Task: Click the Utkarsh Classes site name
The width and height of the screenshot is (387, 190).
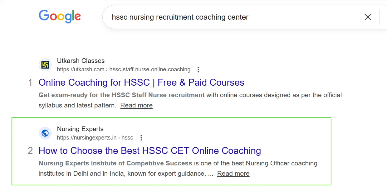Action: [x=81, y=61]
